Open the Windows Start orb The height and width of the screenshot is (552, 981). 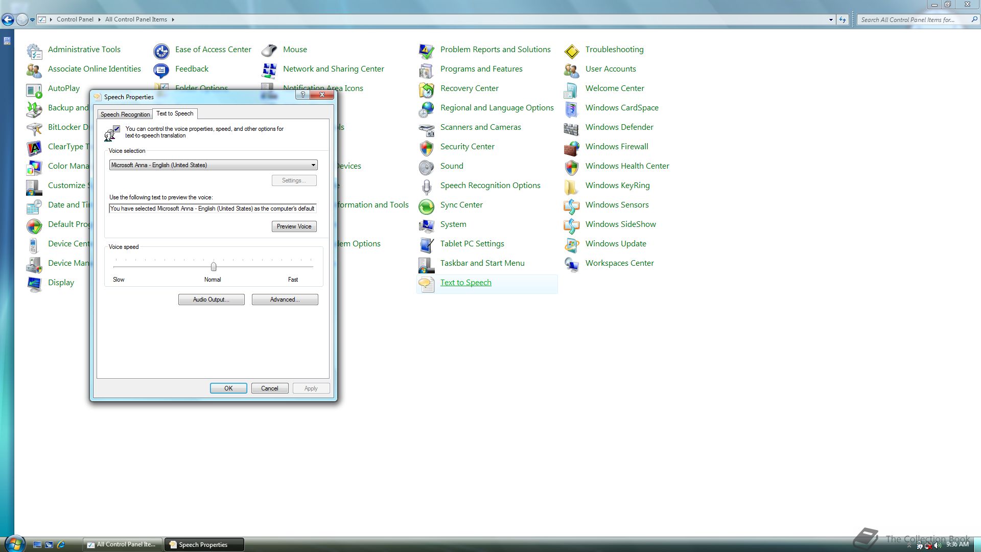click(x=14, y=543)
